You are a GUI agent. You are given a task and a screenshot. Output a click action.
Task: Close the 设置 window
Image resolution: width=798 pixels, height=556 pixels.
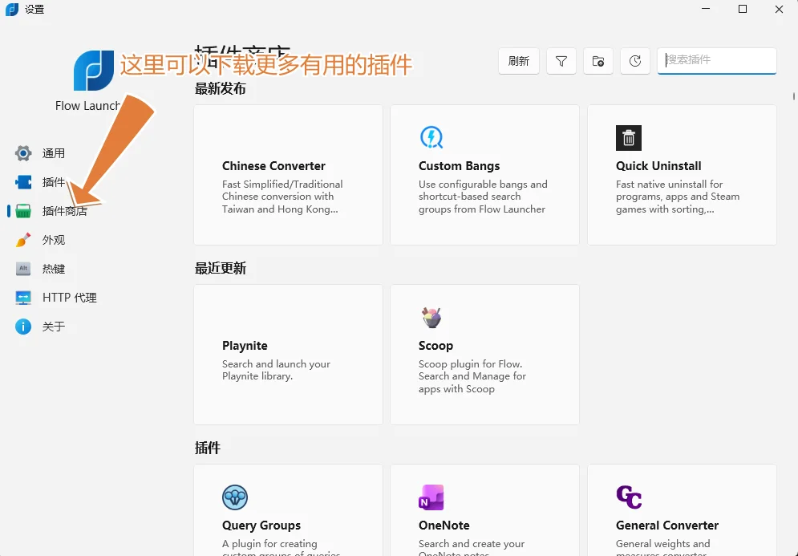780,9
